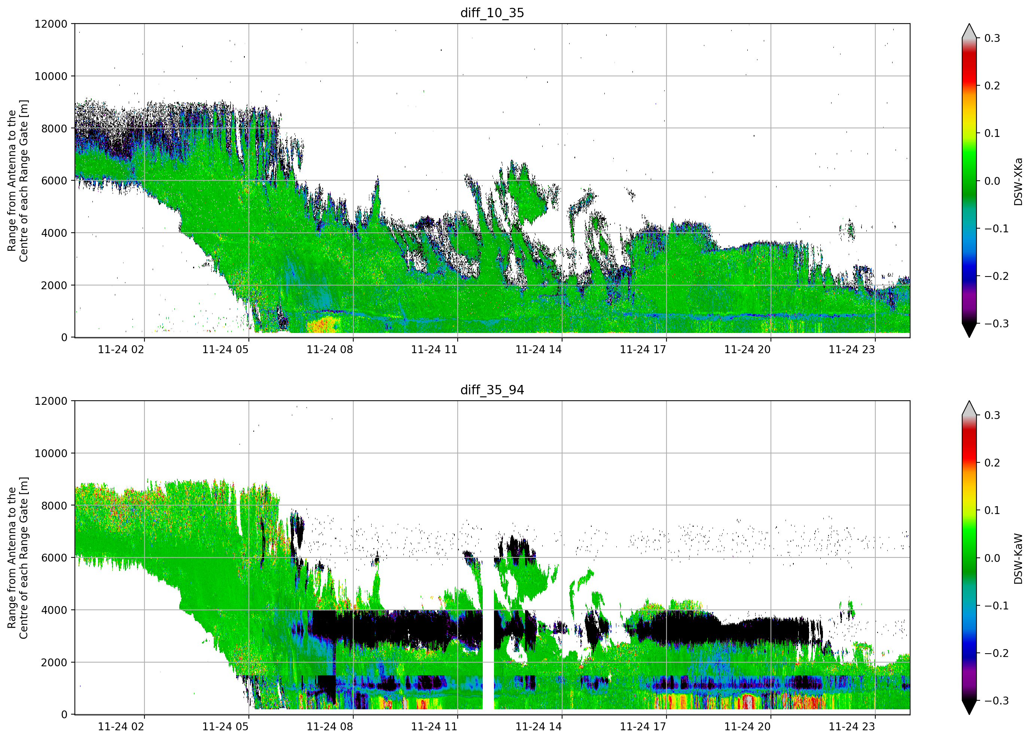Click the red region of the DSW-XKa colorbar

969,68
